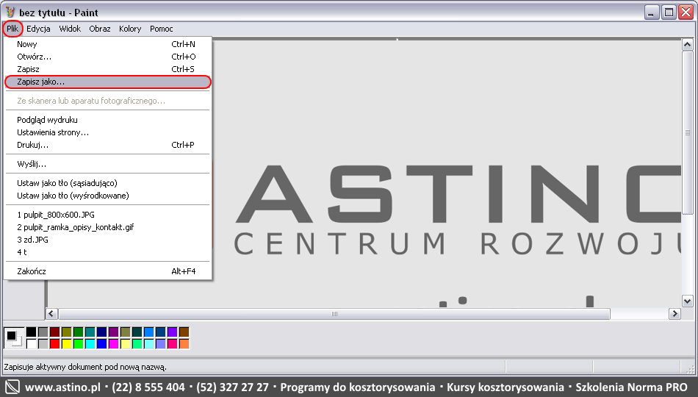Open recent file 3 zd.JPG
Image resolution: width=698 pixels, height=397 pixels.
107,240
